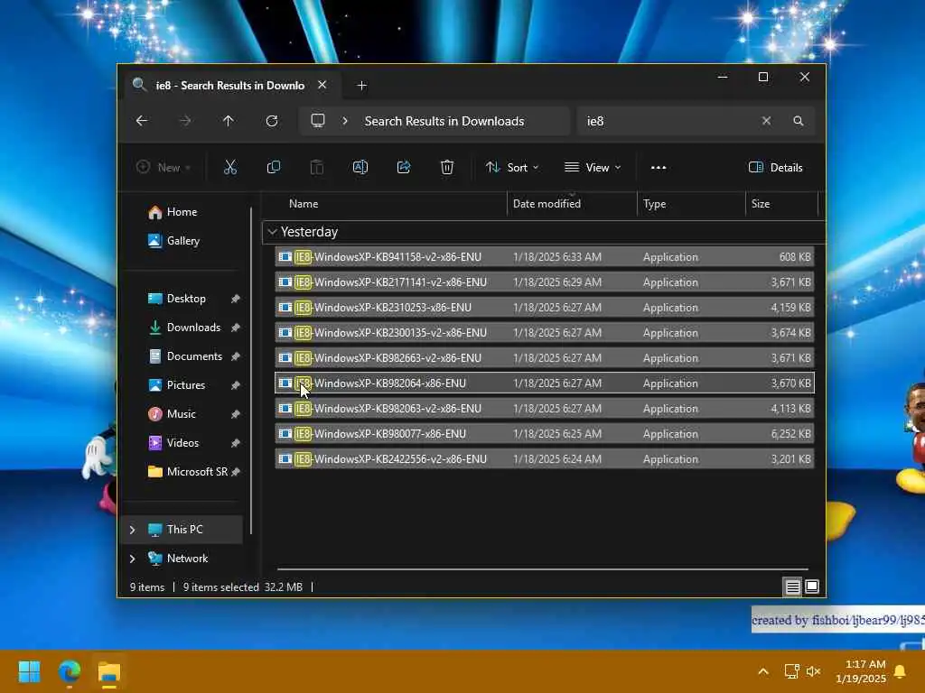
Task: Switch to large thumbnails view icon
Action: [x=812, y=587]
